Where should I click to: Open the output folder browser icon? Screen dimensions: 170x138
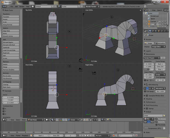coord(164,115)
